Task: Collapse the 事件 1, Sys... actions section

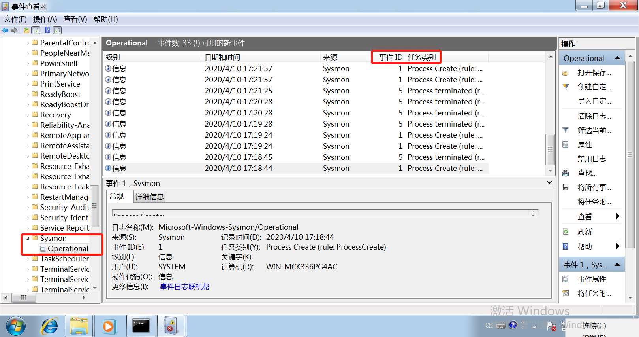Action: click(618, 265)
